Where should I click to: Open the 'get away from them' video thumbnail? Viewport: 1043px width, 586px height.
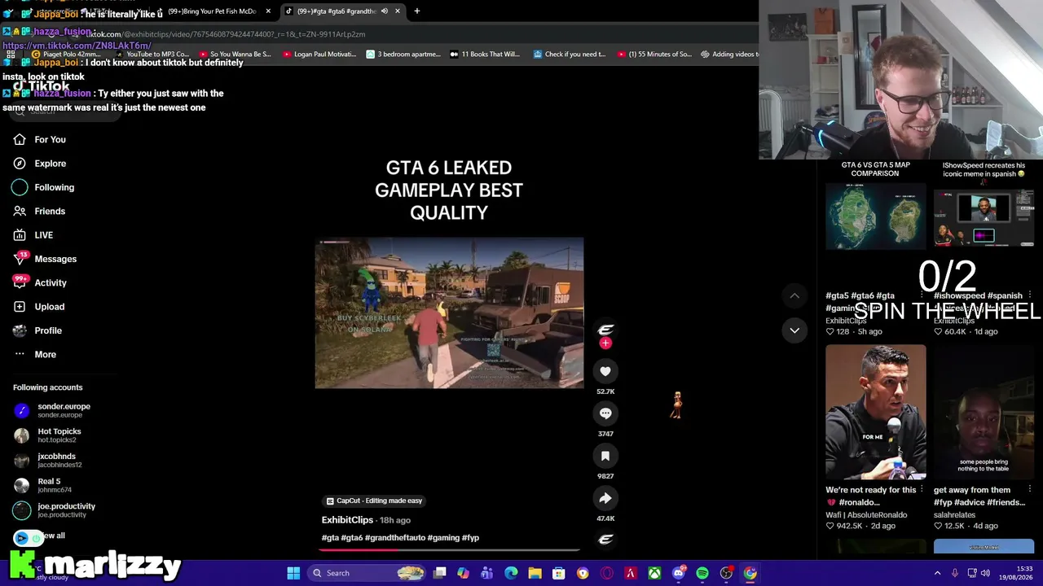click(984, 412)
